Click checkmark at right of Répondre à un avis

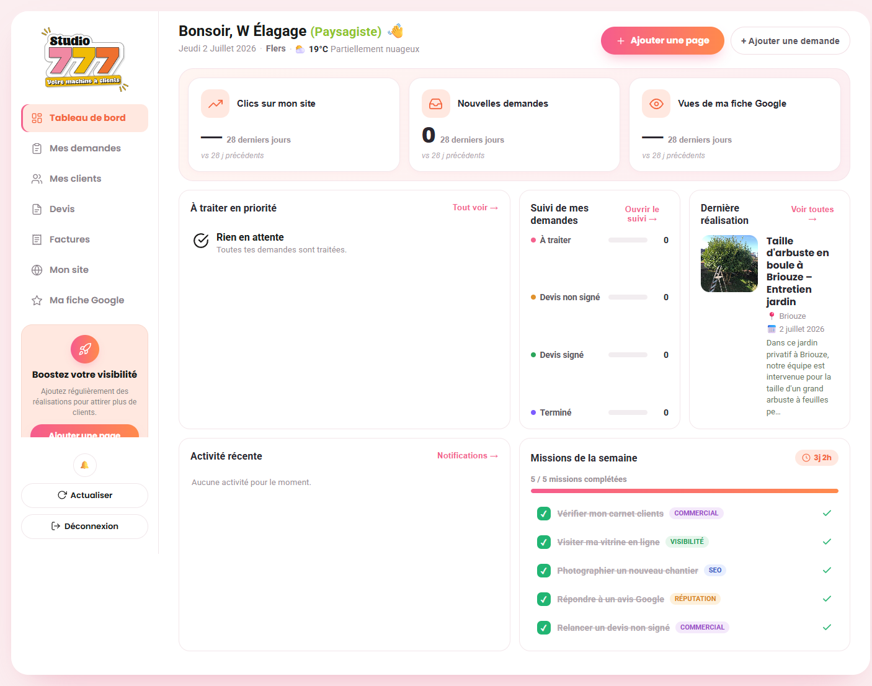point(827,599)
